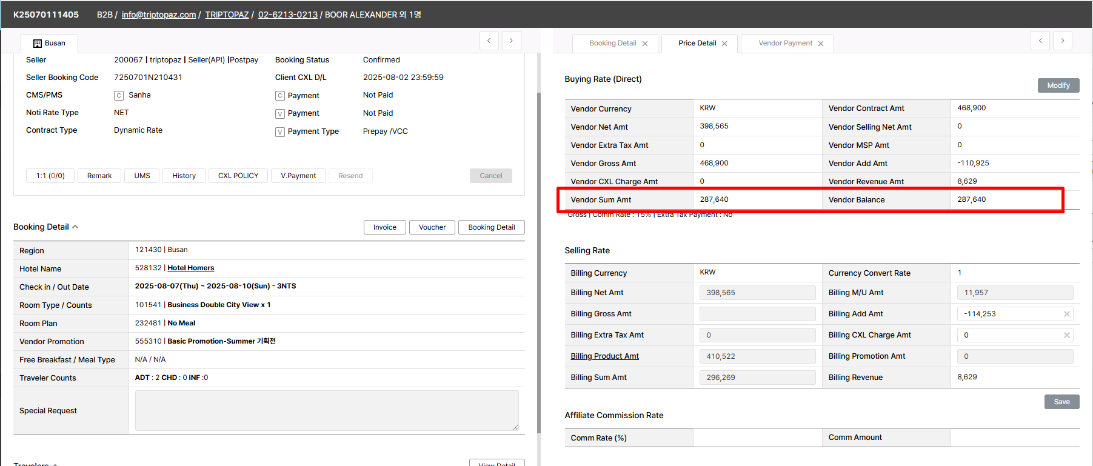Screen dimensions: 1093x466
Task: Open the CXL POLICY window
Action: click(x=238, y=176)
